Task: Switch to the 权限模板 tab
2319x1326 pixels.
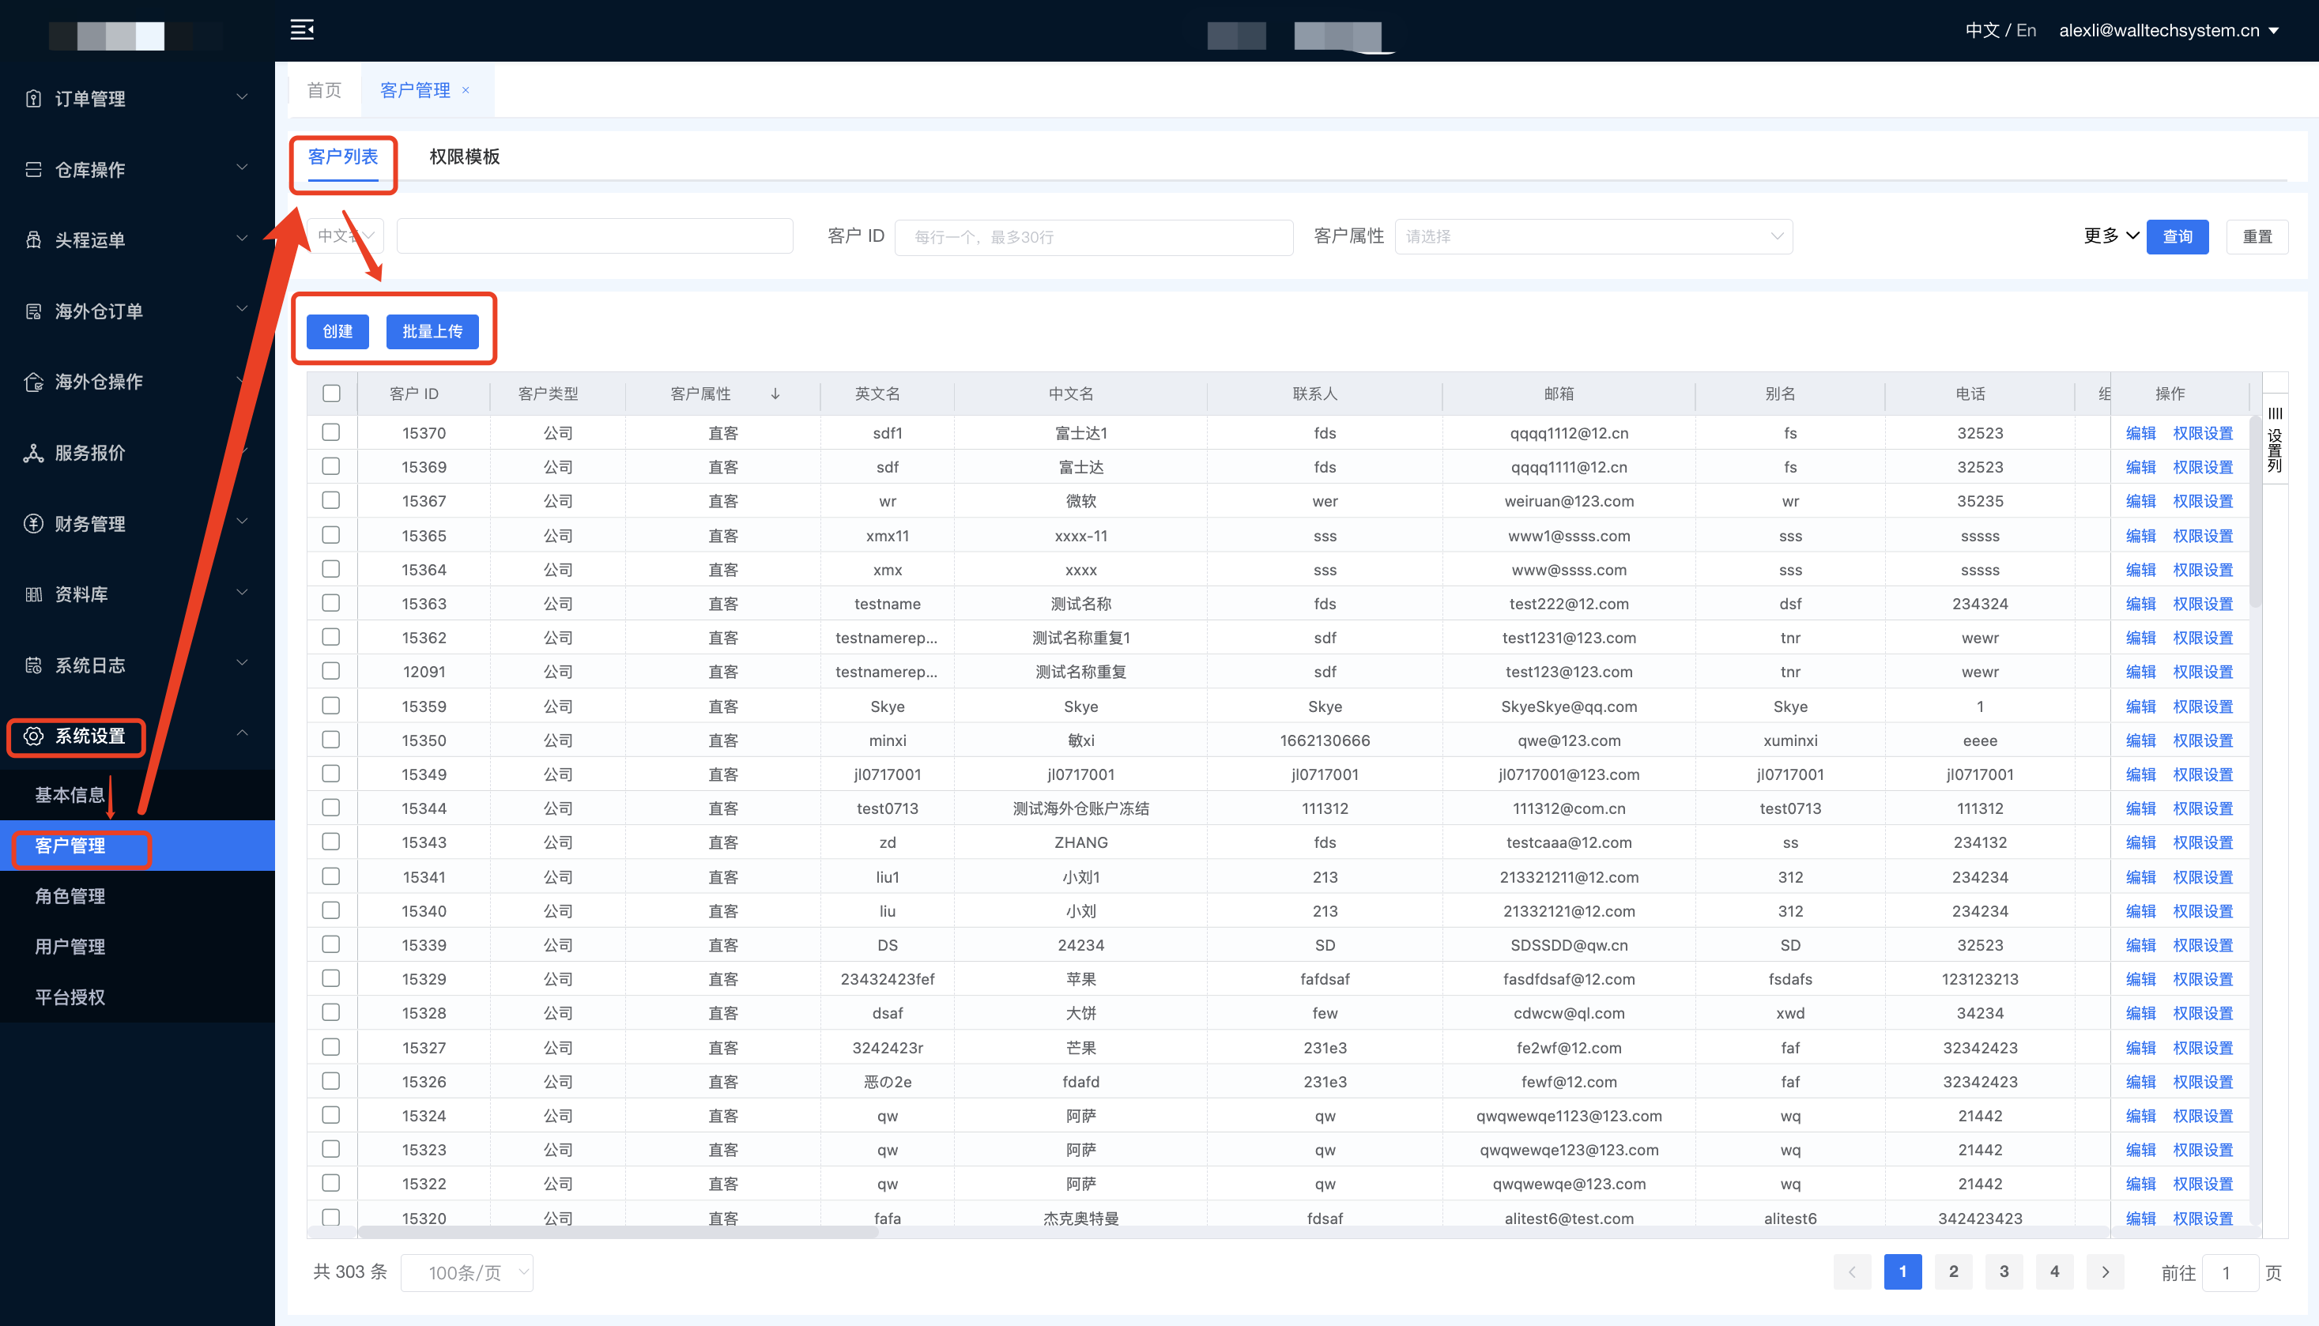Action: 465,156
